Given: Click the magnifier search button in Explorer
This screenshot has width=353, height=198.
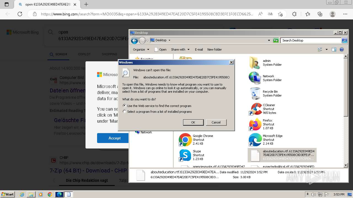Looking at the screenshot, I should 344,40.
